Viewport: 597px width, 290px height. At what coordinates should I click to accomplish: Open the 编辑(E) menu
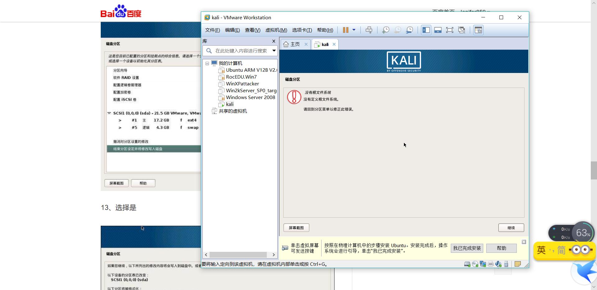(232, 30)
